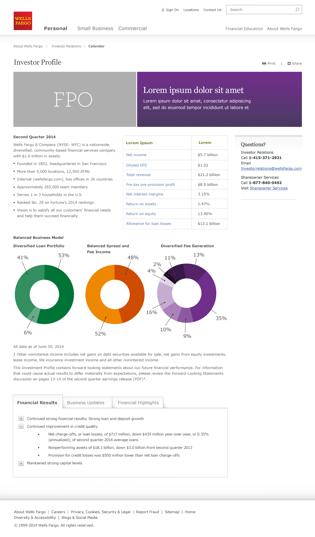Image resolution: width=315 pixels, height=537 pixels.
Task: Click the FPO placeholder image
Action: coord(75,99)
